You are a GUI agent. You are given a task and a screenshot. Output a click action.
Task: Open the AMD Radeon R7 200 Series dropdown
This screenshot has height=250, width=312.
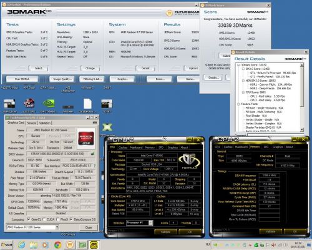click(33, 227)
